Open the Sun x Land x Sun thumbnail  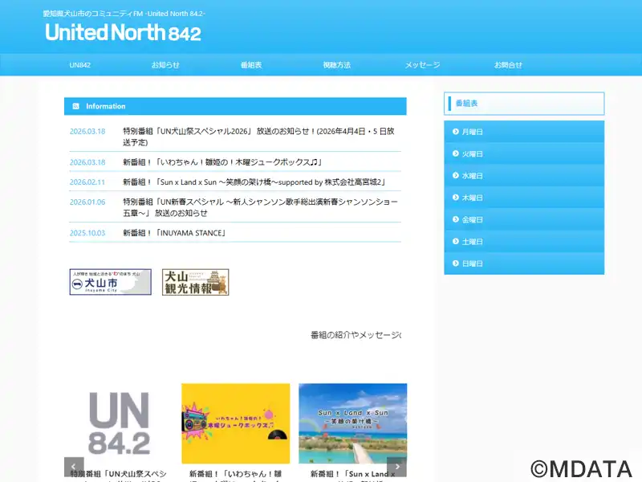[352, 422]
